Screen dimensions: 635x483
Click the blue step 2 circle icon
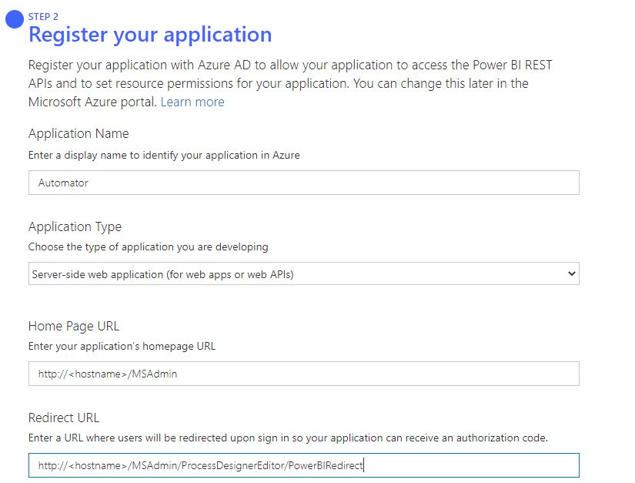15,19
